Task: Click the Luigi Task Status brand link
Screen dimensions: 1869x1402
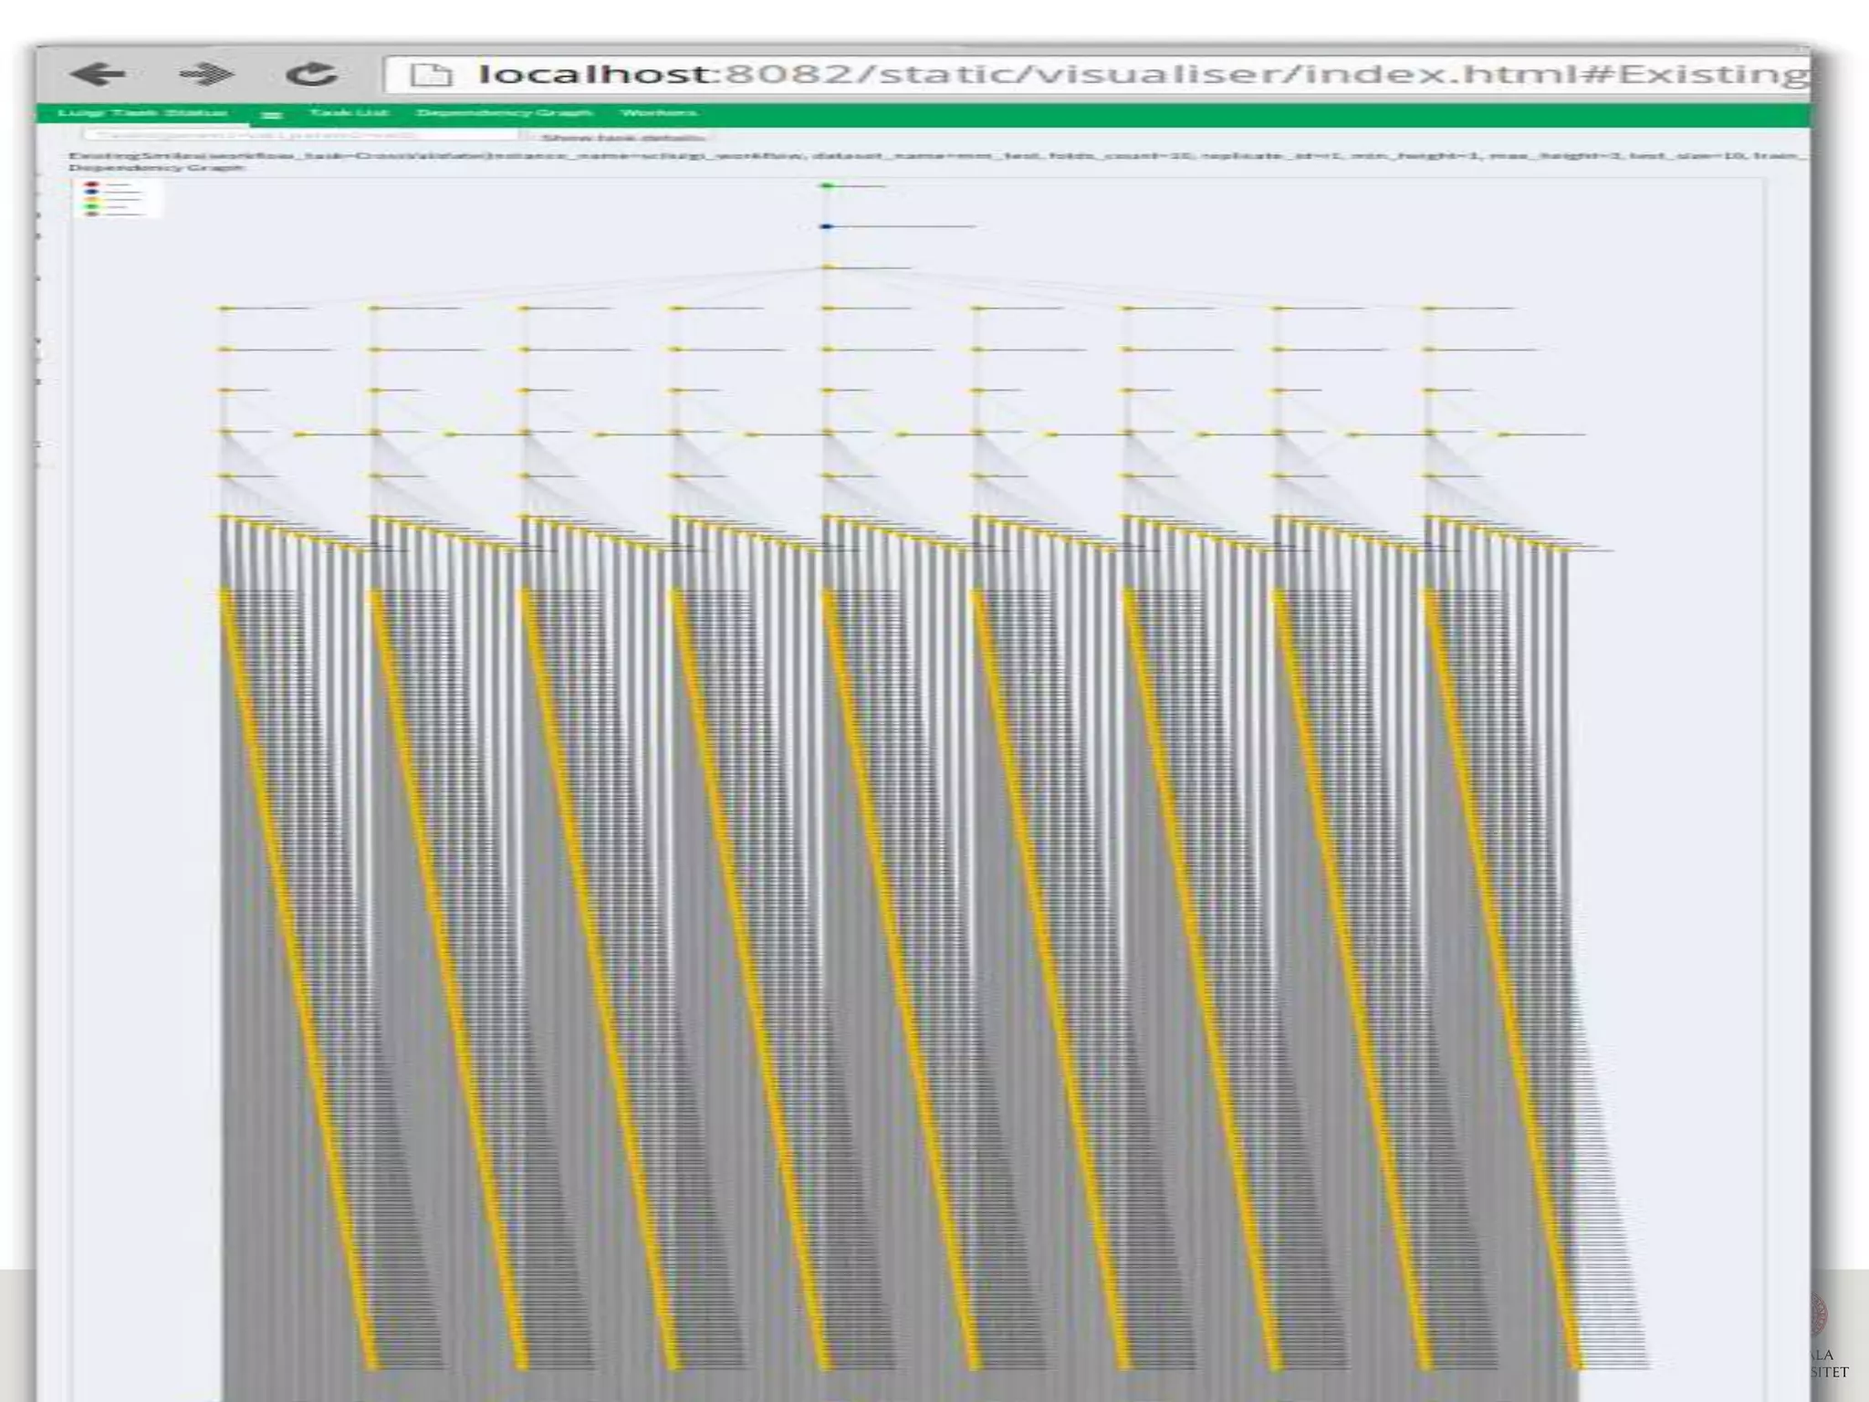Action: pyautogui.click(x=142, y=113)
